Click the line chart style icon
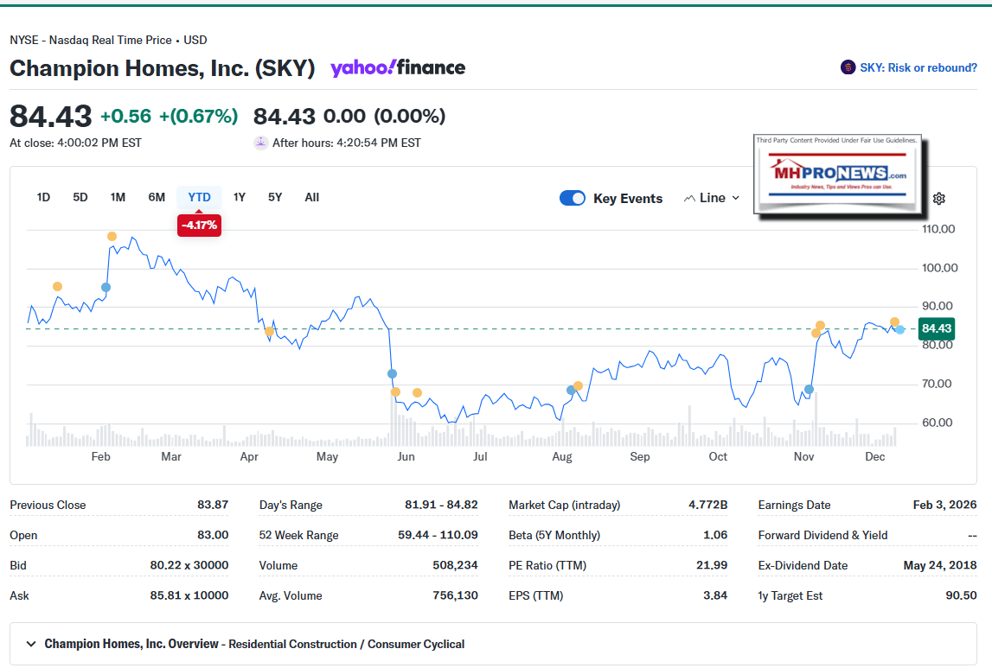Viewport: 992px width, 668px height. pyautogui.click(x=690, y=198)
